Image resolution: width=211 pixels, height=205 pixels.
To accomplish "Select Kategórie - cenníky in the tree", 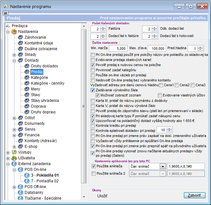I will [x=48, y=83].
